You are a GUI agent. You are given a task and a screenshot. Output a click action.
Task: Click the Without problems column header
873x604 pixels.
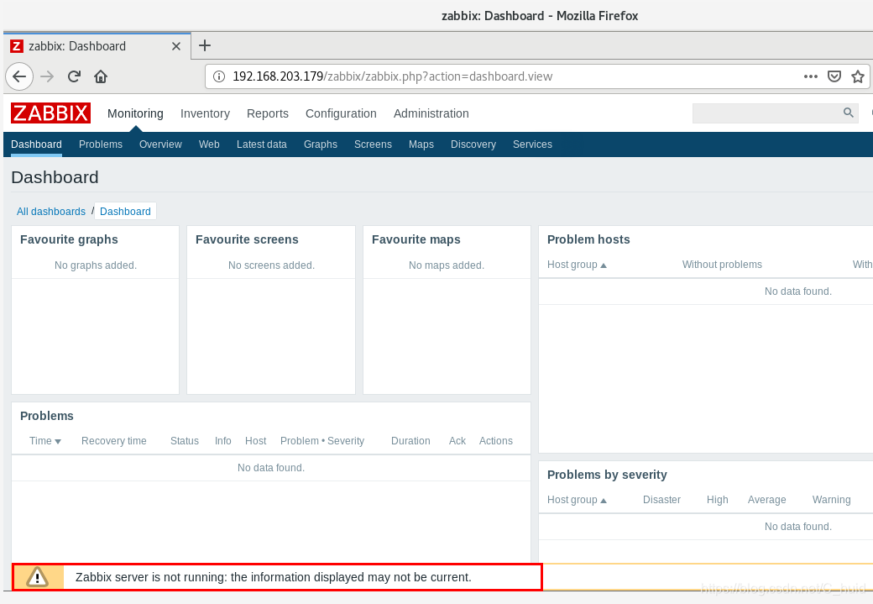[722, 265]
